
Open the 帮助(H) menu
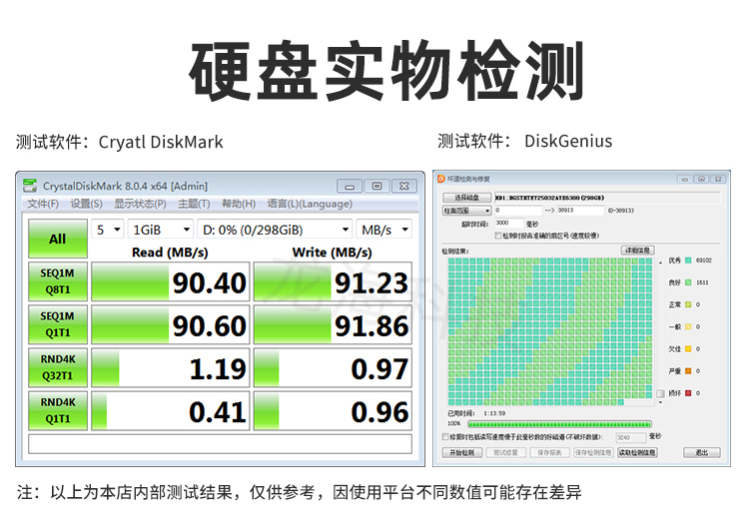(238, 204)
